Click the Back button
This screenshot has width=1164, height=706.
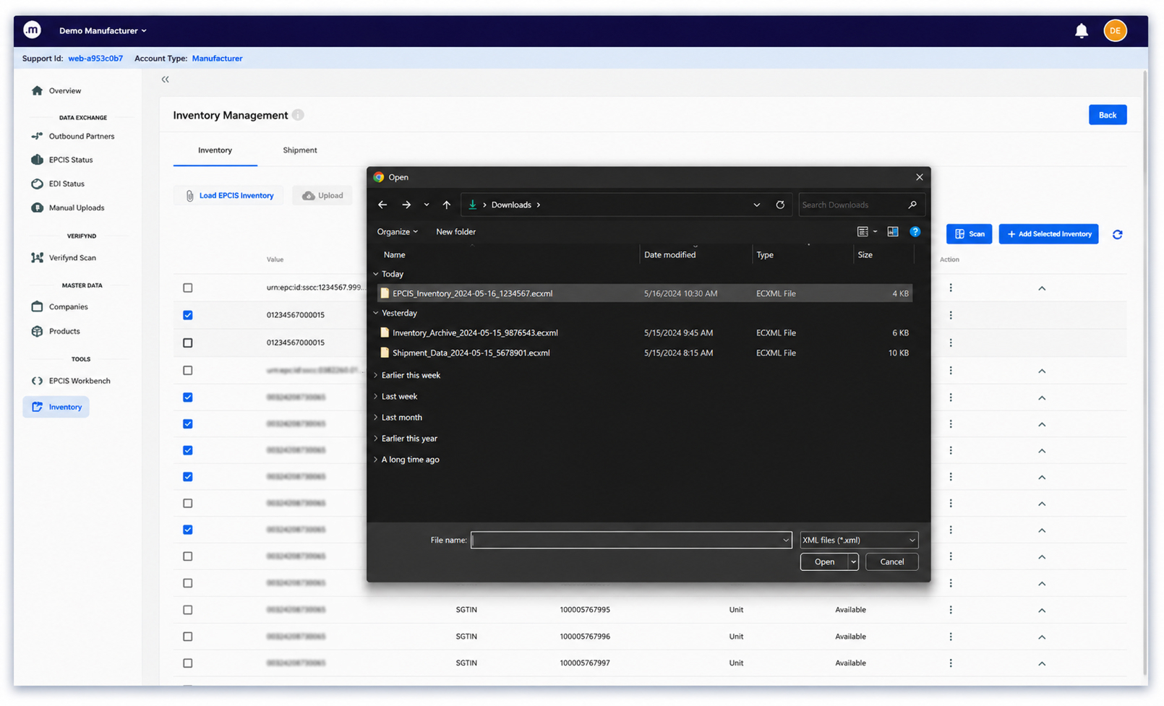coord(1107,115)
